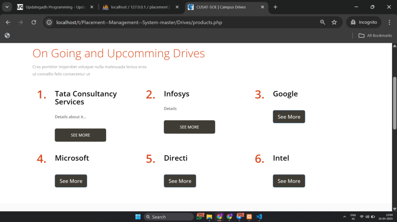The image size is (397, 222).
Task: Switch to Updategadh Programming tab
Action: (54, 7)
